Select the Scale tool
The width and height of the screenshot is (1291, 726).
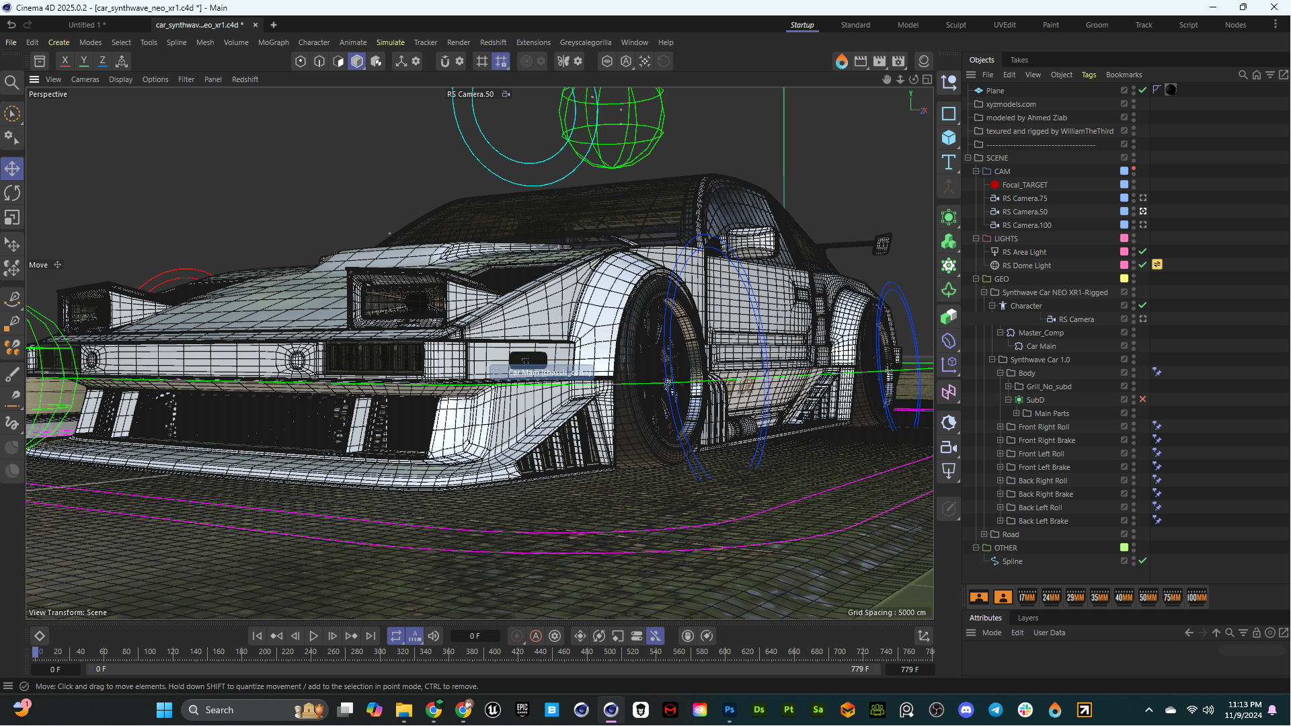click(12, 218)
